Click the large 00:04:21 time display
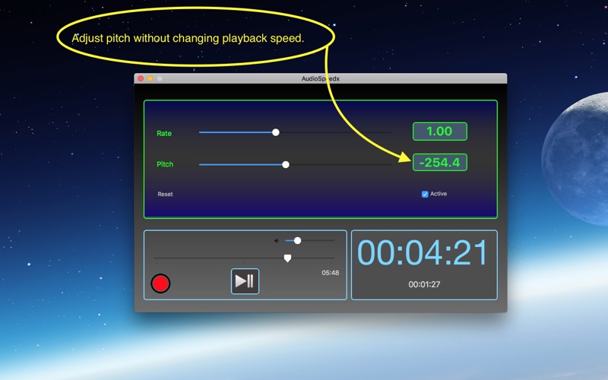 click(423, 252)
